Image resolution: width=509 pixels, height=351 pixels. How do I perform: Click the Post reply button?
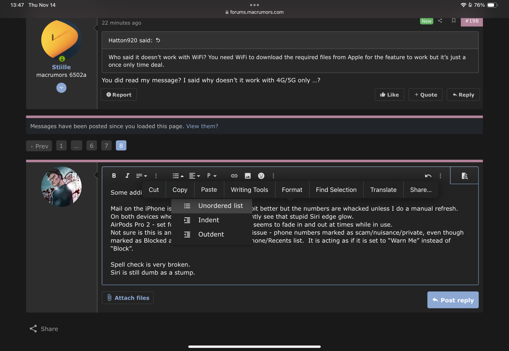click(453, 300)
